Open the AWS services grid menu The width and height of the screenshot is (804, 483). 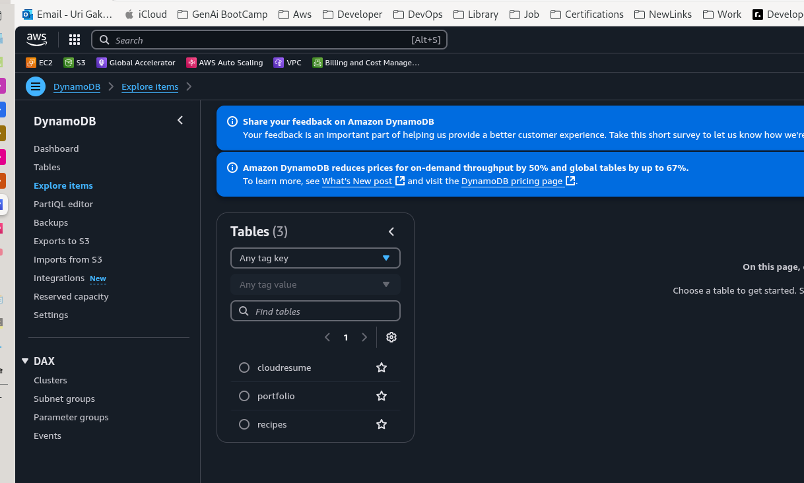[75, 40]
